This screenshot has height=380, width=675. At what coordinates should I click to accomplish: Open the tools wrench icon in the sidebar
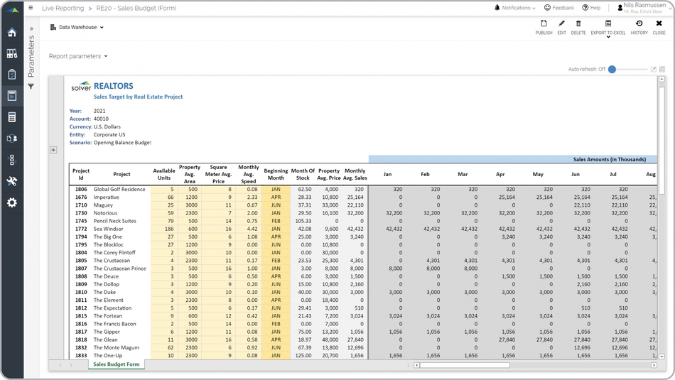(11, 181)
